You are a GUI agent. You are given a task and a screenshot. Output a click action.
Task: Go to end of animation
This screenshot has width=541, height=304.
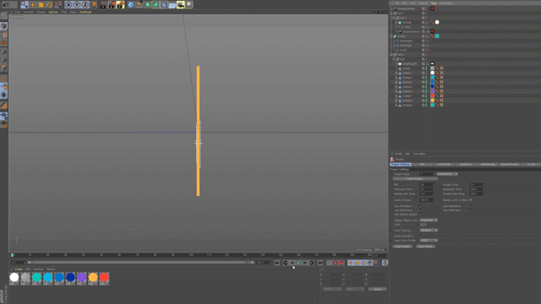[320, 263]
